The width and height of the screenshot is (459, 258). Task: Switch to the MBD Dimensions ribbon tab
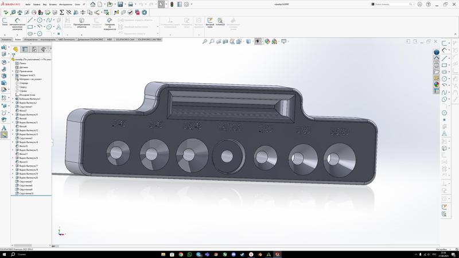click(x=67, y=39)
